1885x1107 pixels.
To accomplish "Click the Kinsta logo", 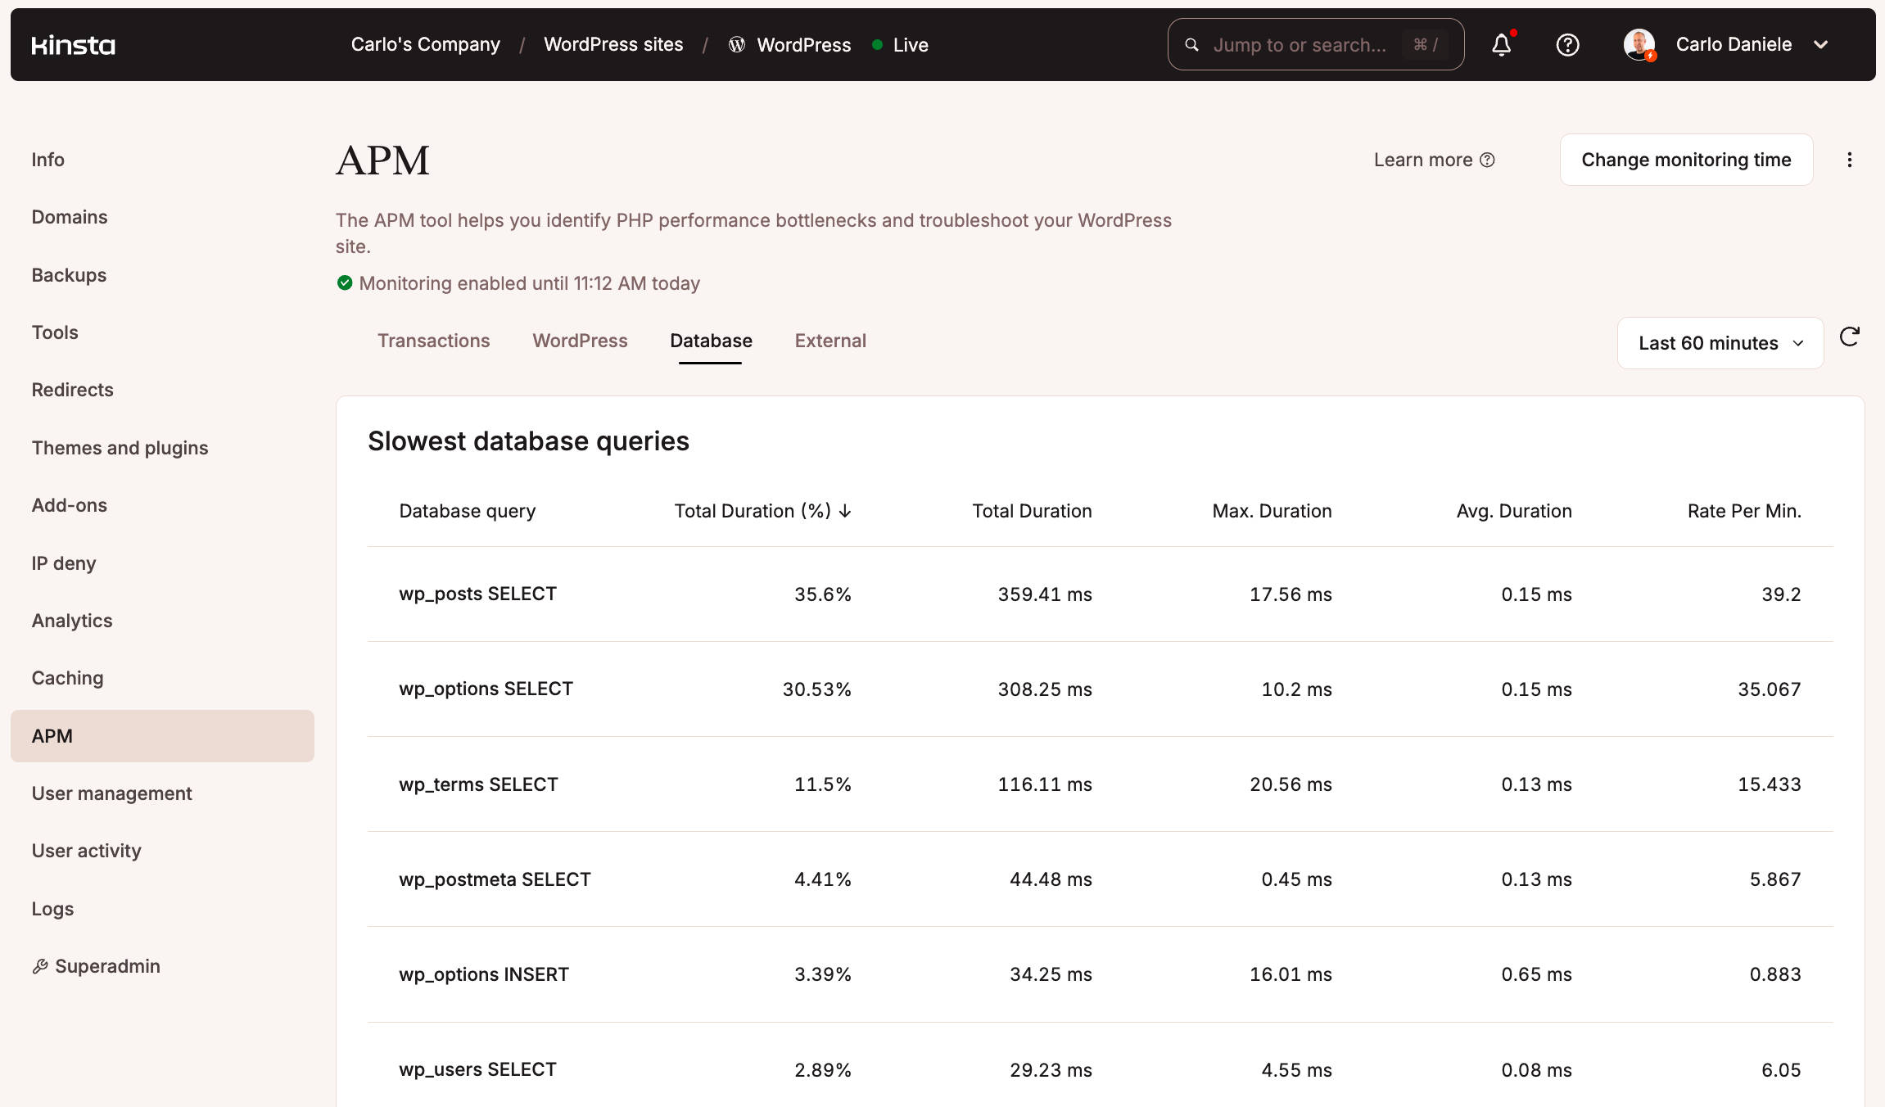I will [73, 45].
